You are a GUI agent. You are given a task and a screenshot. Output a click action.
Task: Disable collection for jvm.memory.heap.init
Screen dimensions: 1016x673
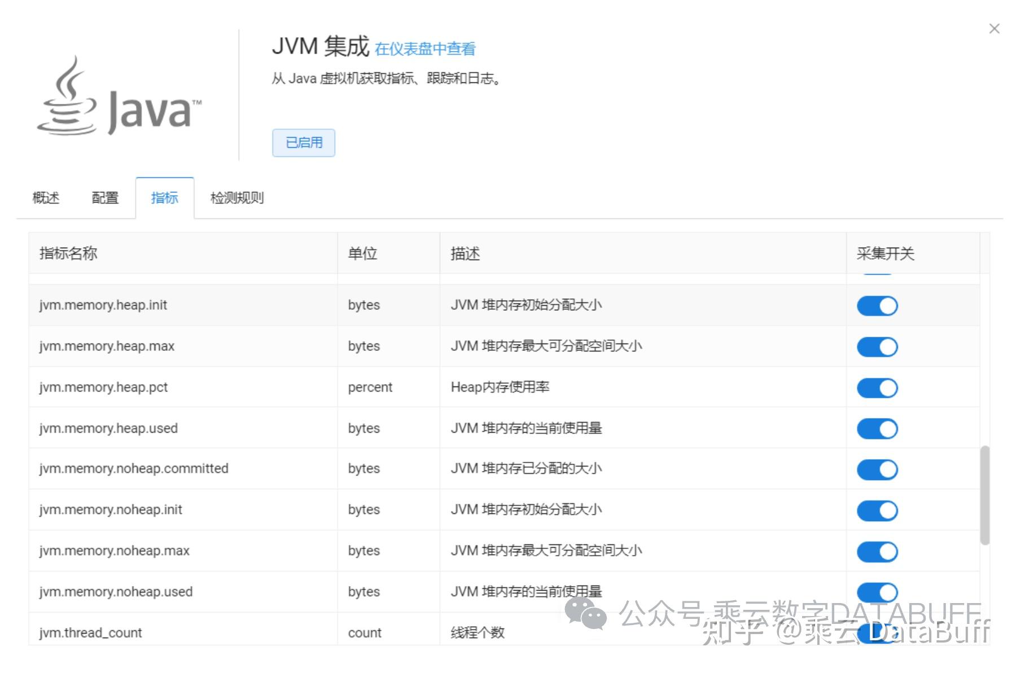(876, 305)
